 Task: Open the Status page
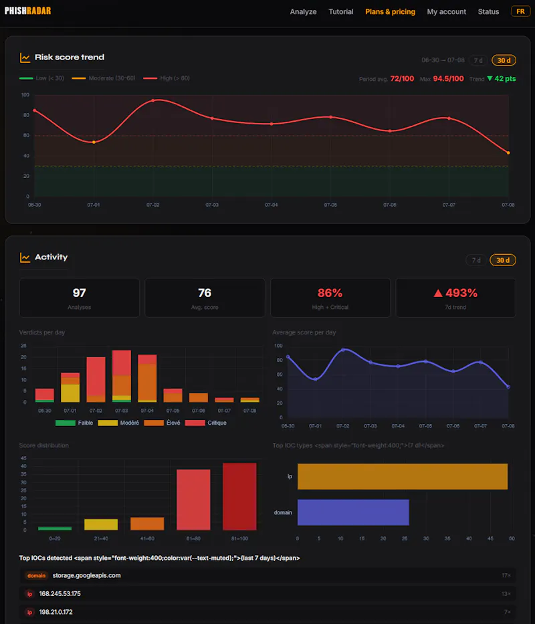pos(488,11)
